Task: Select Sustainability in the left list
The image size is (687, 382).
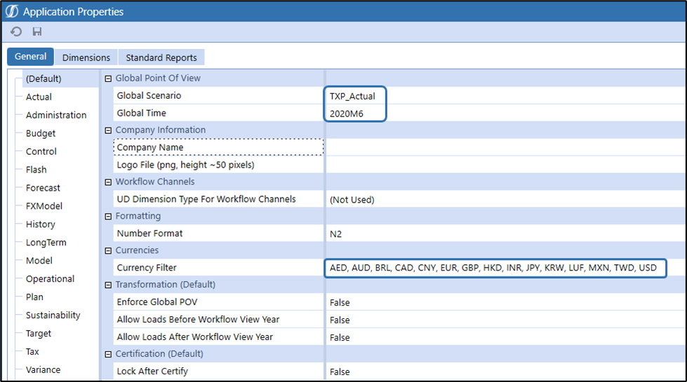Action: pos(53,315)
